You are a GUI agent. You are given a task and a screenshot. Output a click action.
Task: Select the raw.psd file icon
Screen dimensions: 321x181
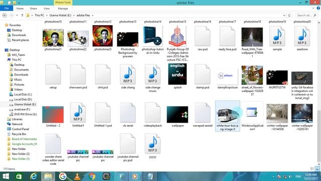203,37
